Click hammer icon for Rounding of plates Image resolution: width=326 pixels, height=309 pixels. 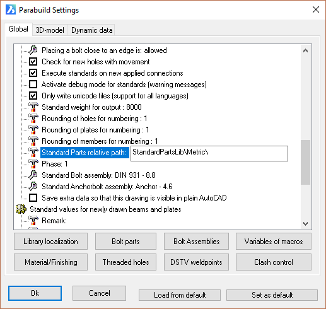[33, 130]
